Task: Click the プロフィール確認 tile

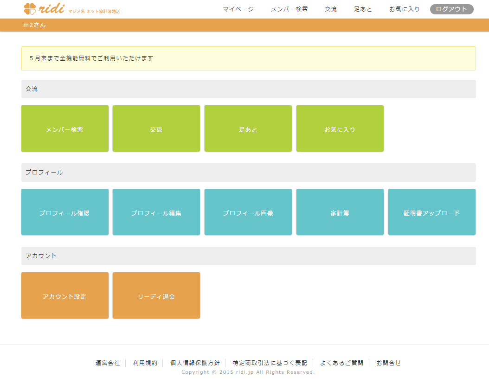Action: [65, 212]
